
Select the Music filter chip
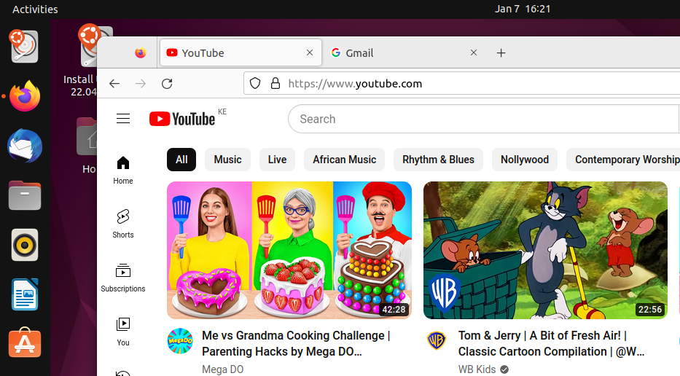[x=227, y=160]
